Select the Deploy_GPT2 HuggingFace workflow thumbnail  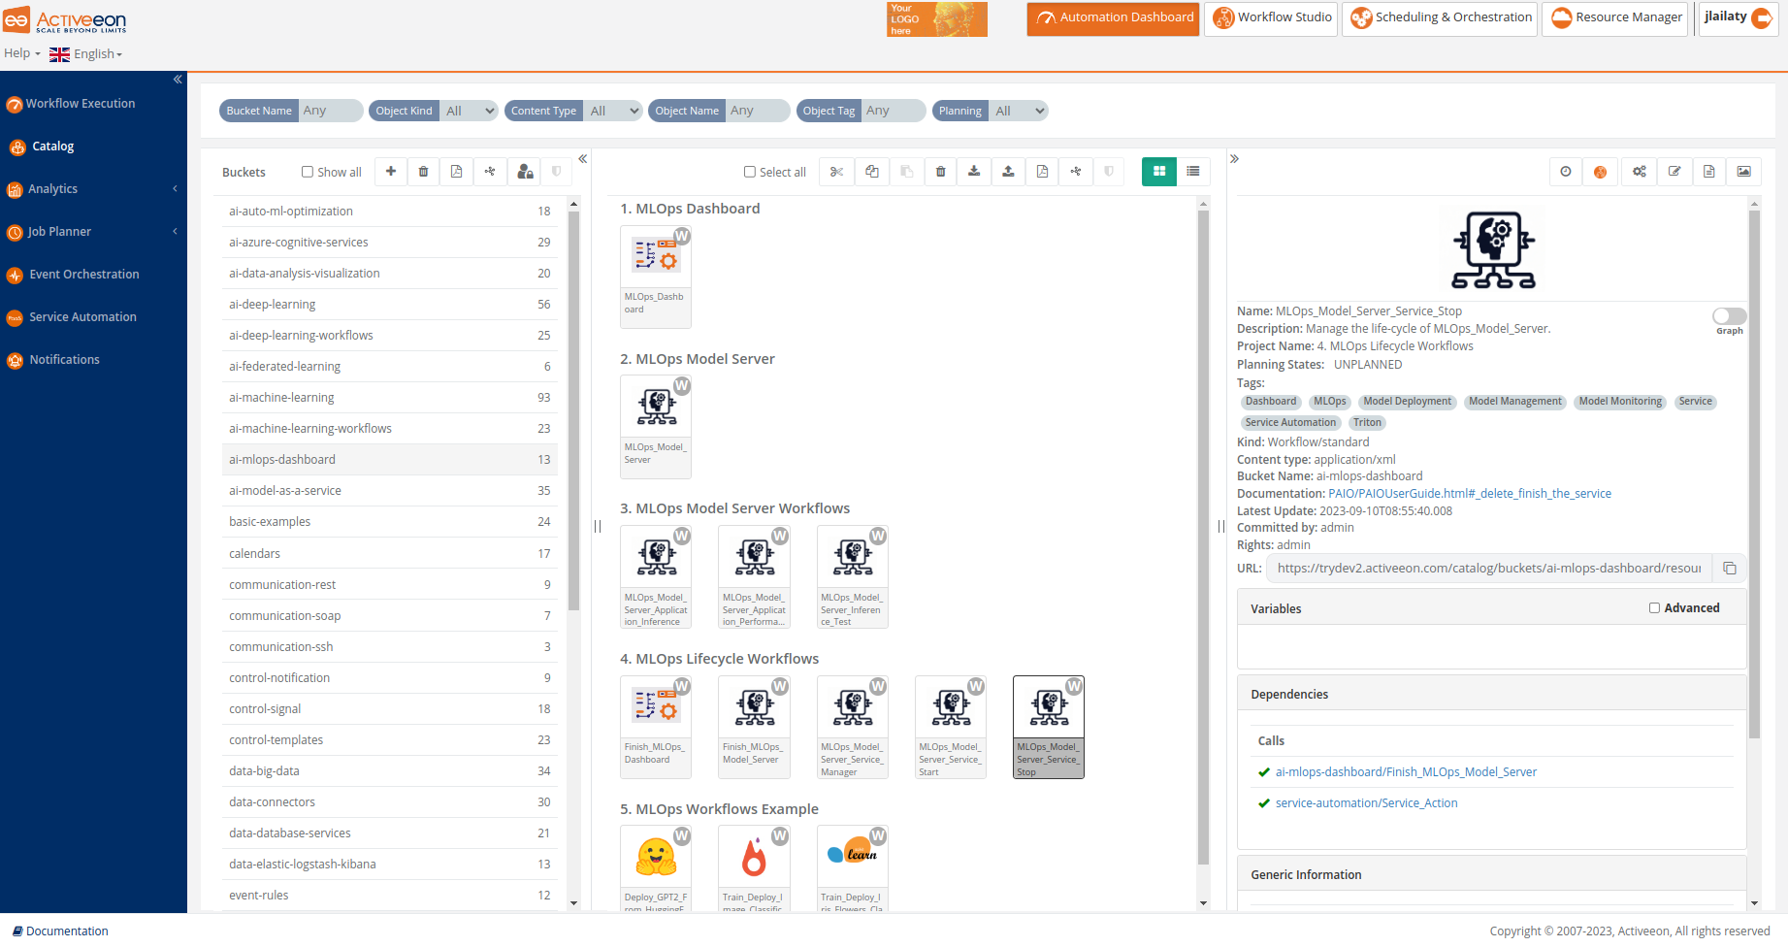click(x=656, y=868)
